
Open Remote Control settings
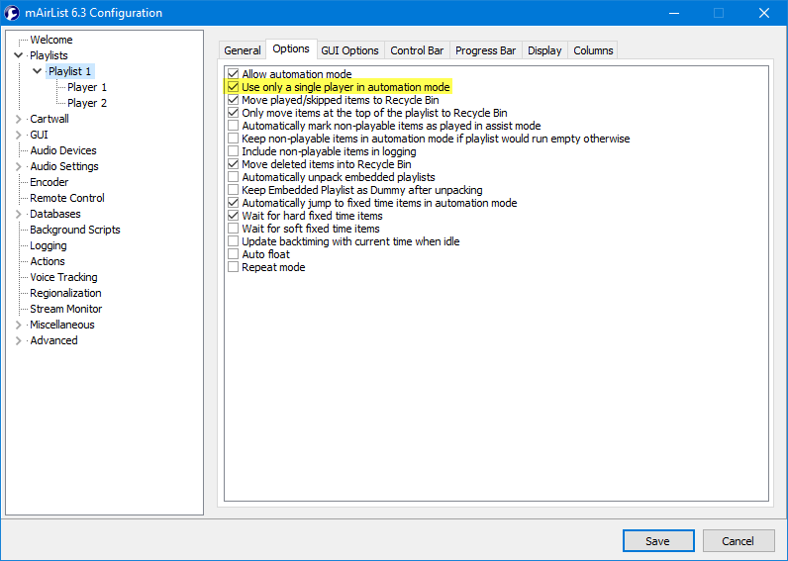[67, 198]
